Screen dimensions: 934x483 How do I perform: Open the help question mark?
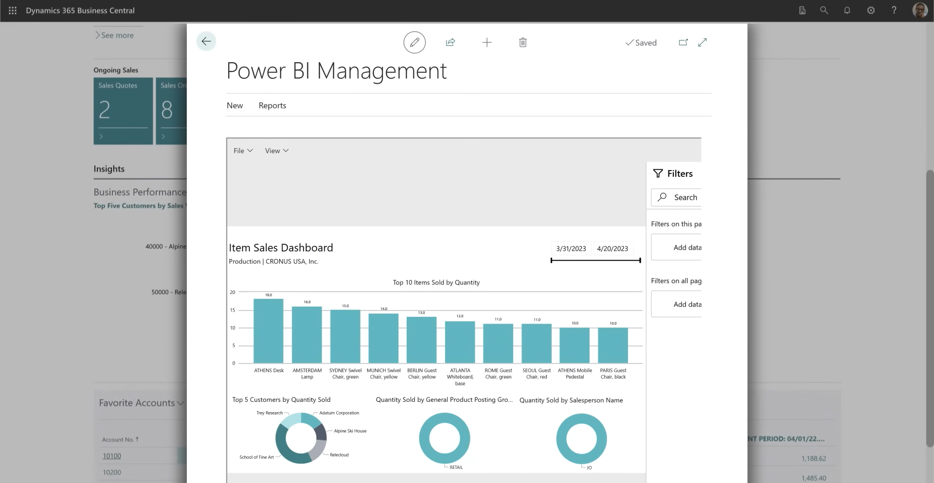894,10
